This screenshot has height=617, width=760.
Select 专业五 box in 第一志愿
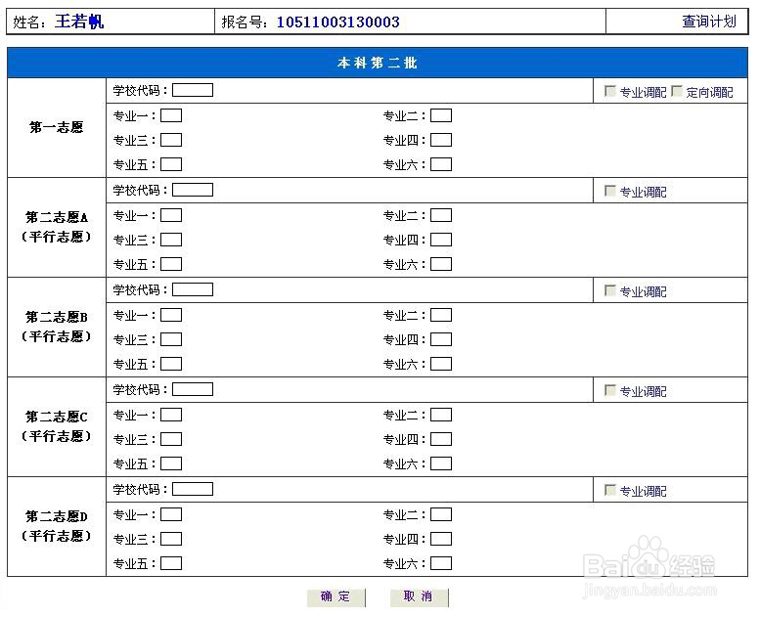tap(171, 164)
